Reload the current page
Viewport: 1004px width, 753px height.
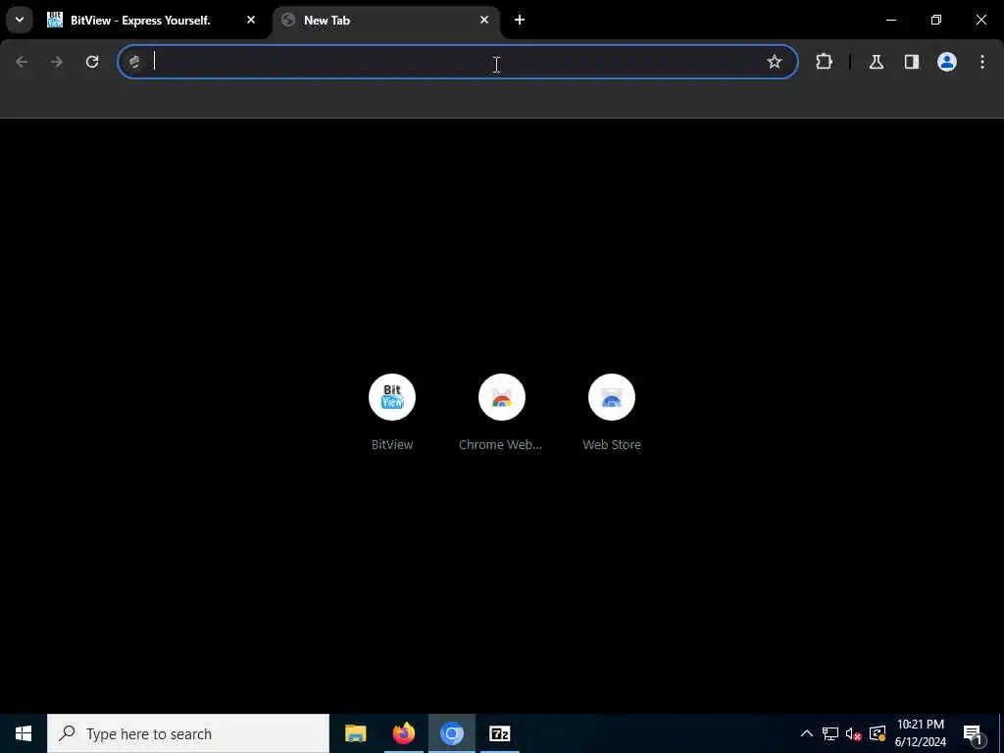(92, 62)
